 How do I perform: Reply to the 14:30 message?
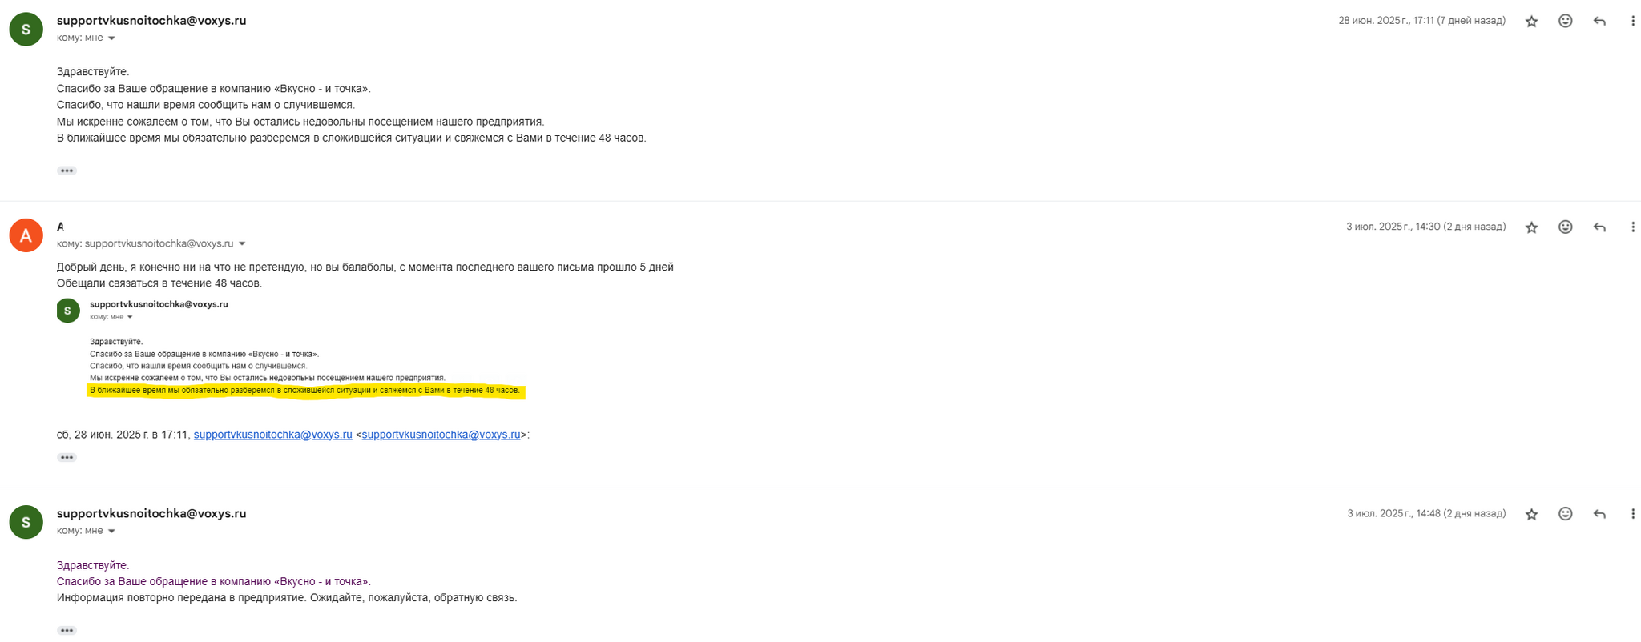coord(1599,227)
